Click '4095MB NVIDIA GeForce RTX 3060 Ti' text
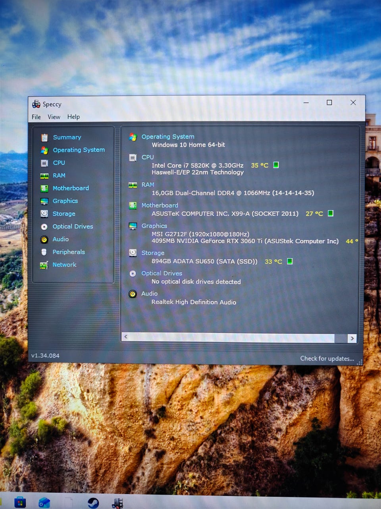 245,241
